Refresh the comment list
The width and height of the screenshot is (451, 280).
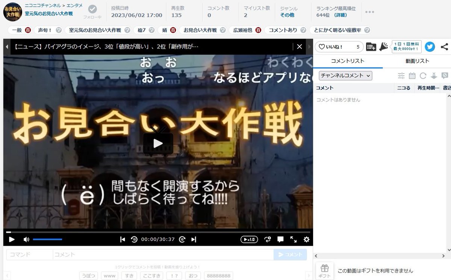click(423, 75)
